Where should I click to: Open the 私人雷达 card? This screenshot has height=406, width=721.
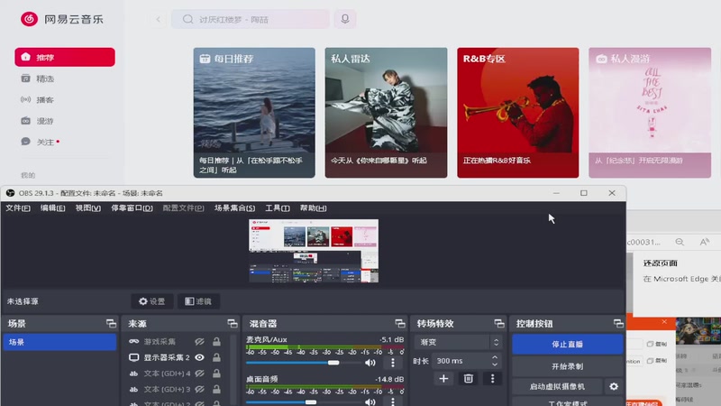click(x=386, y=113)
